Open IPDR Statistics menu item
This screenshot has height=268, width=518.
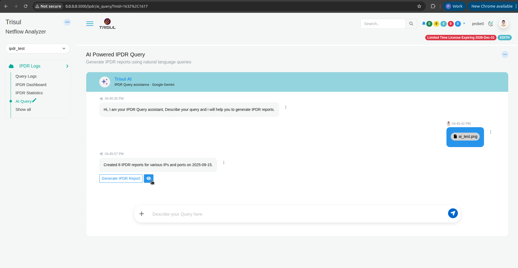[x=29, y=93]
